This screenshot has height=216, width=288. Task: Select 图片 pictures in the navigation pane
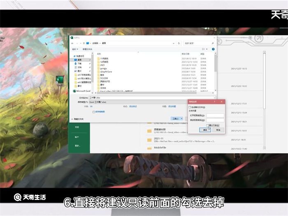tap(79, 71)
